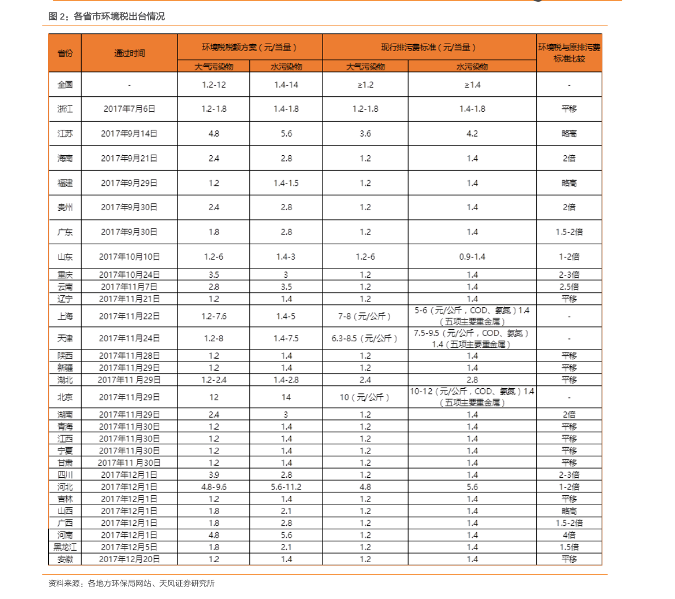Viewport: 675px width, 599px height.
Task: Click the 资料来源 source note below table
Action: [131, 583]
